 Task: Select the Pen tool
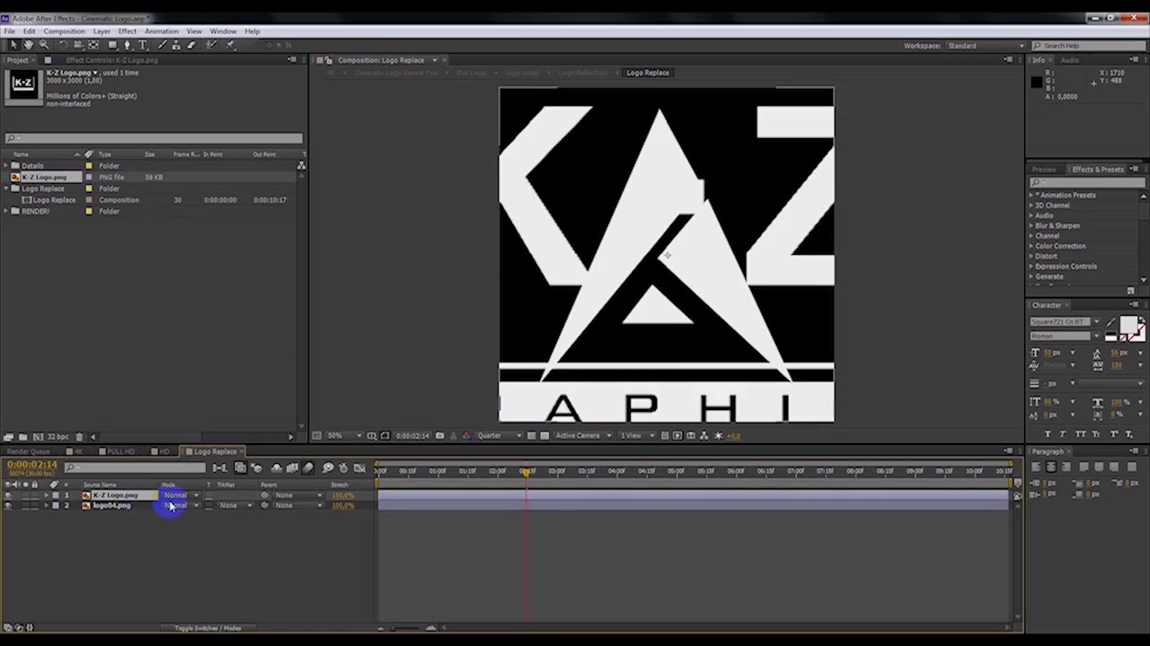tap(127, 45)
